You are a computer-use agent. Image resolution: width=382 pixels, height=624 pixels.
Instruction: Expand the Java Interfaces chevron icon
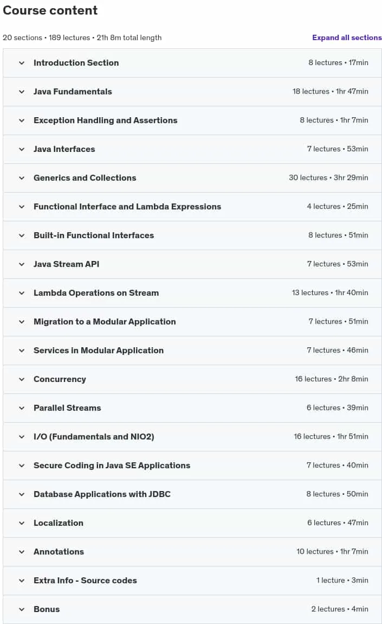[x=22, y=149]
